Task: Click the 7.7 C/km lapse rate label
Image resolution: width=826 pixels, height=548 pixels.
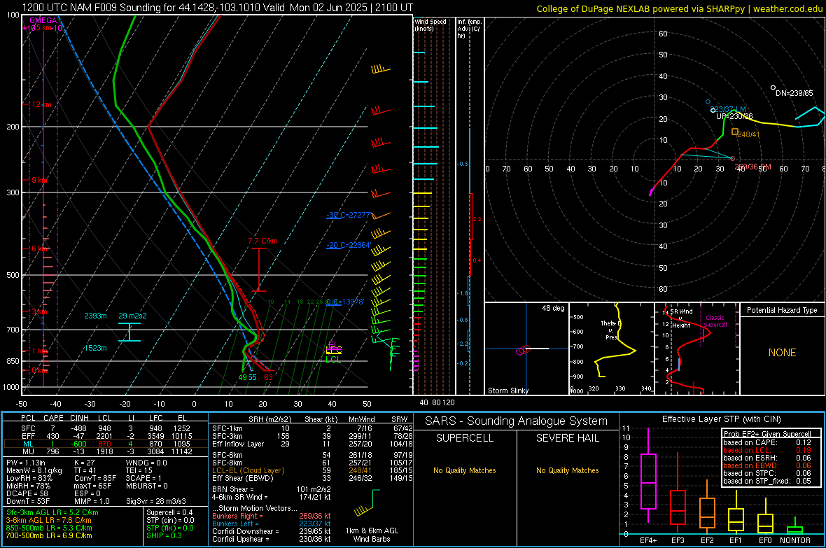Action: coord(262,241)
